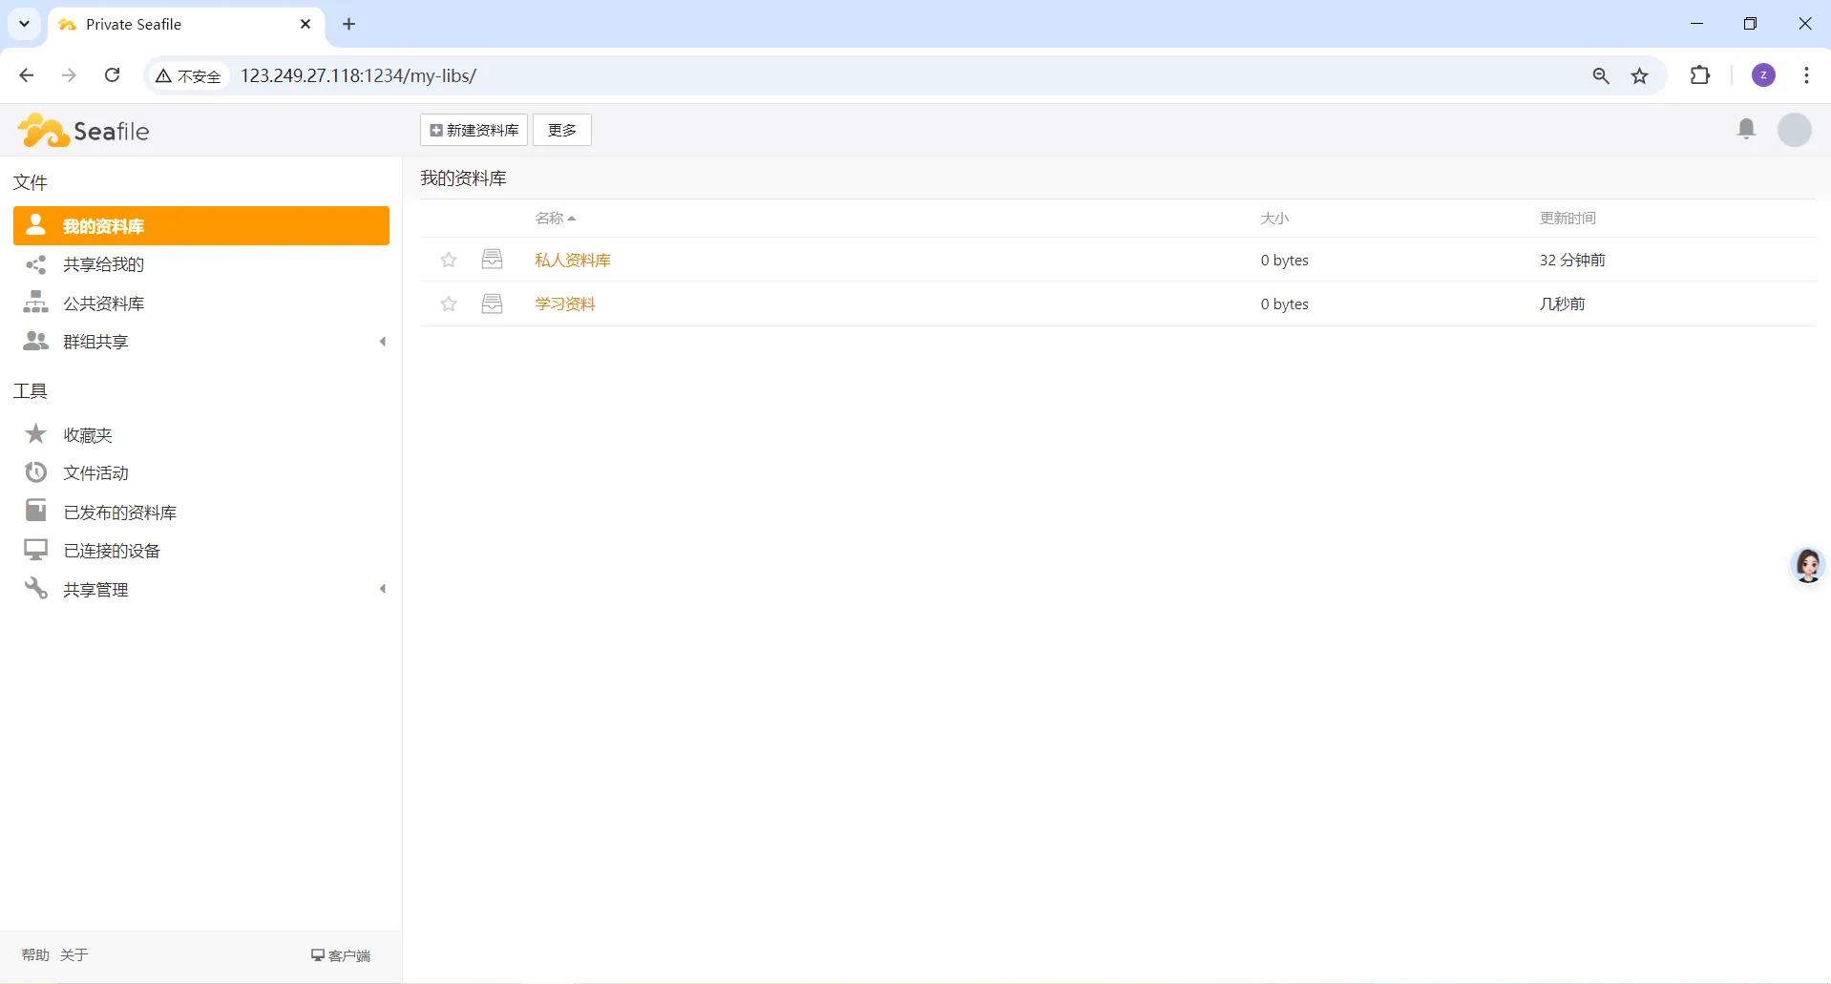1831x984 pixels.
Task: Open 群组共享 section
Action: [x=95, y=342]
